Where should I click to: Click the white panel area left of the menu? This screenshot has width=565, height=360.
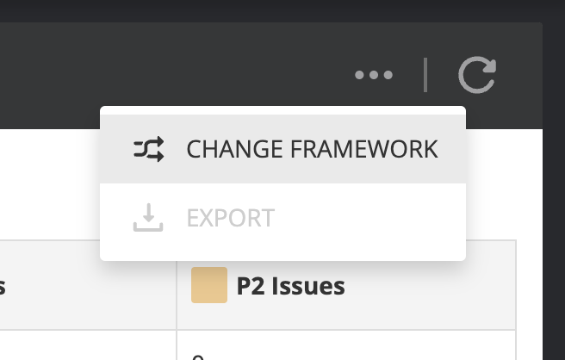coord(47,185)
